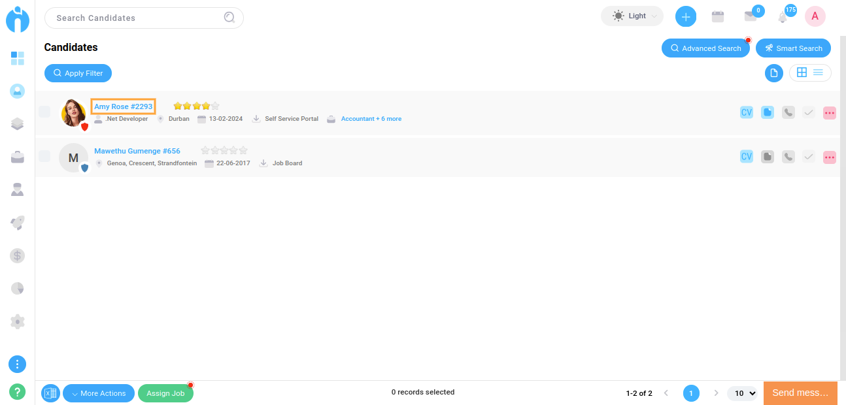This screenshot has height=405, width=846.
Task: Switch to grid view layout
Action: (x=802, y=73)
